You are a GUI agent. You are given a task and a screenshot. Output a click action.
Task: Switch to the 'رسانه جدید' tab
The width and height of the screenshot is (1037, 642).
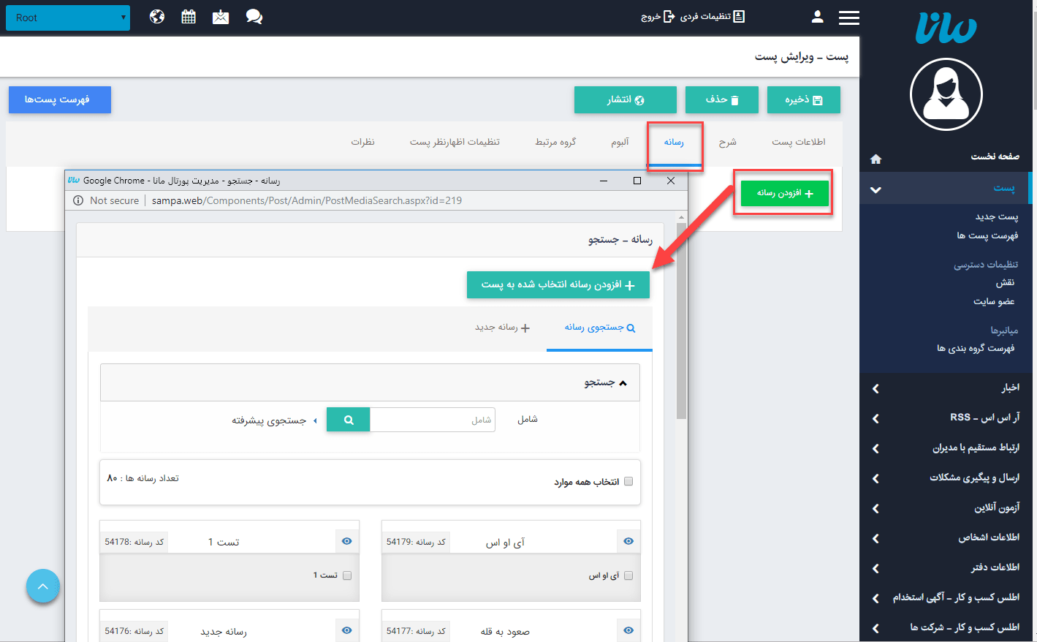502,328
